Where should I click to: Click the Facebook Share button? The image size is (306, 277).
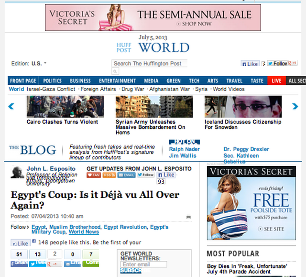(19, 264)
